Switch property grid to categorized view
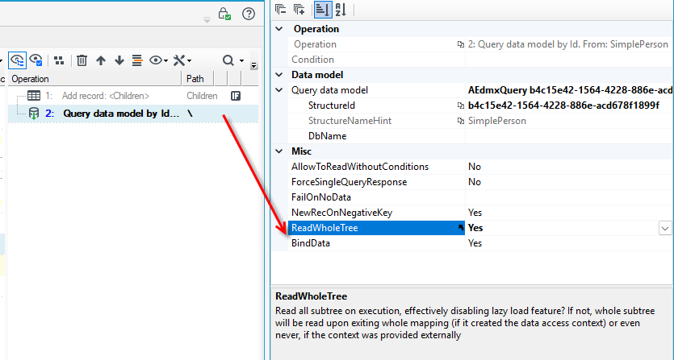The height and width of the screenshot is (360, 674). (323, 10)
